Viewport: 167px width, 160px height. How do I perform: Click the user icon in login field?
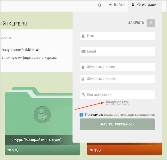click(x=83, y=67)
